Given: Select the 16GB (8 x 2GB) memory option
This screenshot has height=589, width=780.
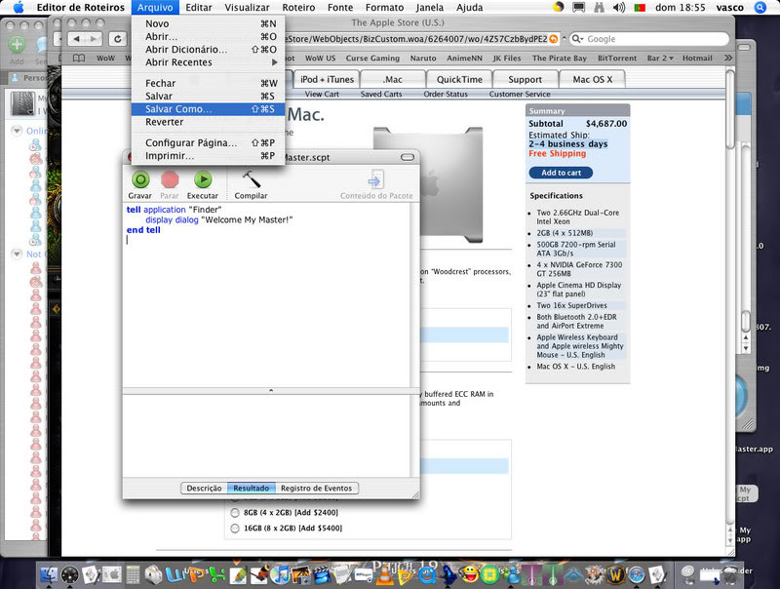Looking at the screenshot, I should pos(235,529).
